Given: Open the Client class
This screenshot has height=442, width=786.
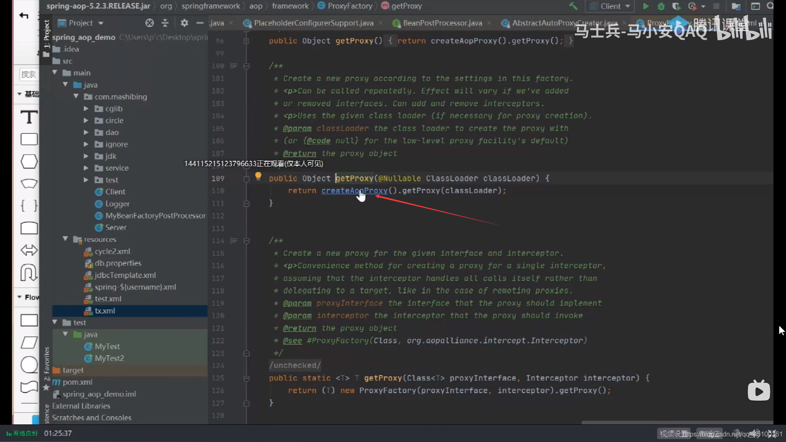Looking at the screenshot, I should click(x=115, y=192).
